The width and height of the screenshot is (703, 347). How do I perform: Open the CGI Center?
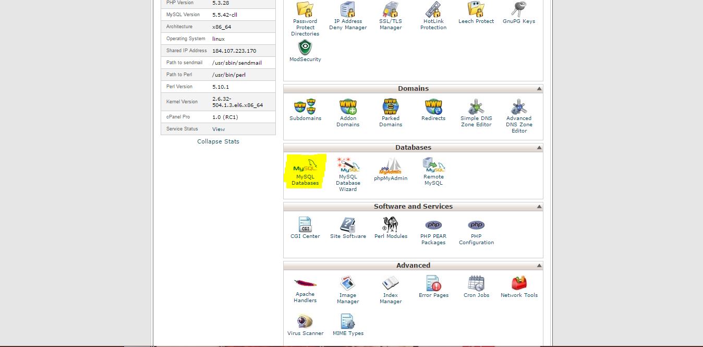[305, 228]
